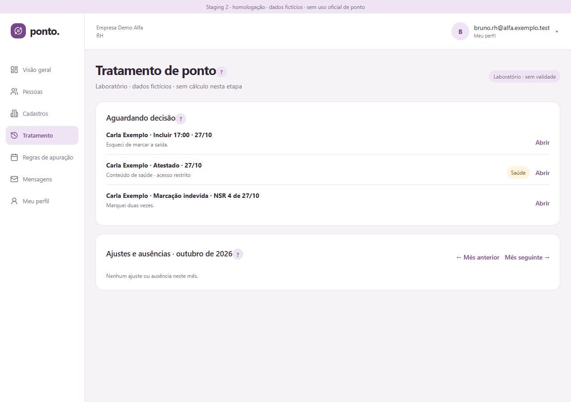Click Carla Exemplo · Atestado · 27/10 title
Screen dimensions: 571x402
point(154,165)
